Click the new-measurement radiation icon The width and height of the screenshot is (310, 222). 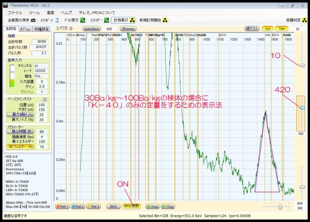coord(165,20)
